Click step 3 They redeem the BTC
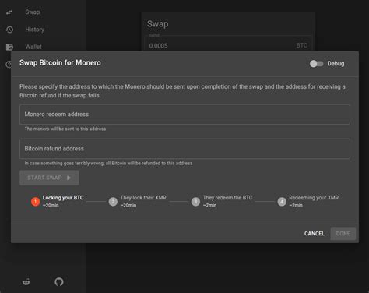This screenshot has width=369, height=293. [222, 201]
